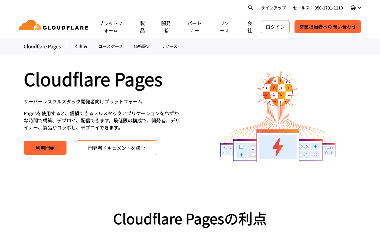The height and width of the screenshot is (237, 380).
Task: Click the Cloudflare Pages hero illustration
Action: pyautogui.click(x=278, y=116)
